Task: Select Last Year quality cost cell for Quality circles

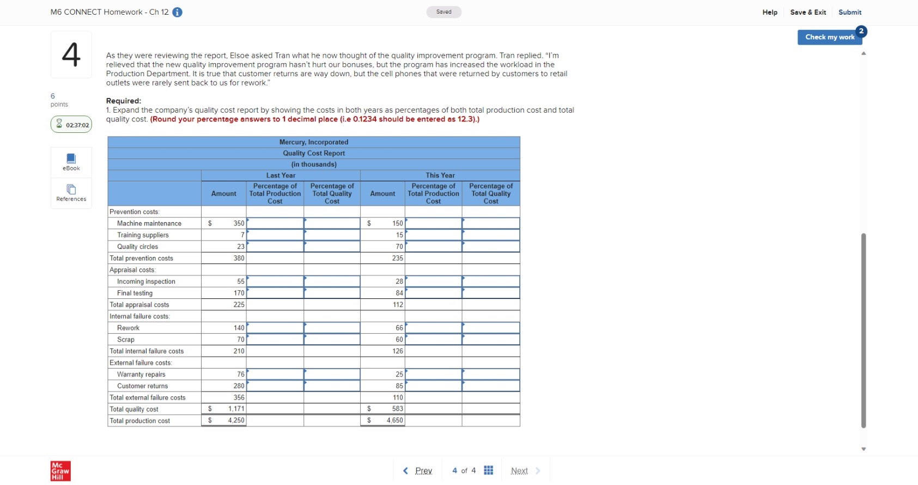Action: coord(332,247)
